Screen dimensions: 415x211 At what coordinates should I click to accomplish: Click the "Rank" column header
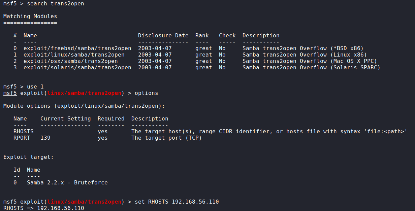click(202, 35)
